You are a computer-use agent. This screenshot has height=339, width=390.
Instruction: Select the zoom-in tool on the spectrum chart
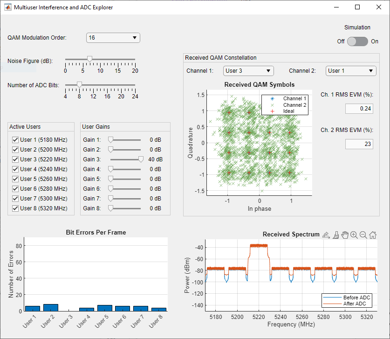click(x=354, y=235)
